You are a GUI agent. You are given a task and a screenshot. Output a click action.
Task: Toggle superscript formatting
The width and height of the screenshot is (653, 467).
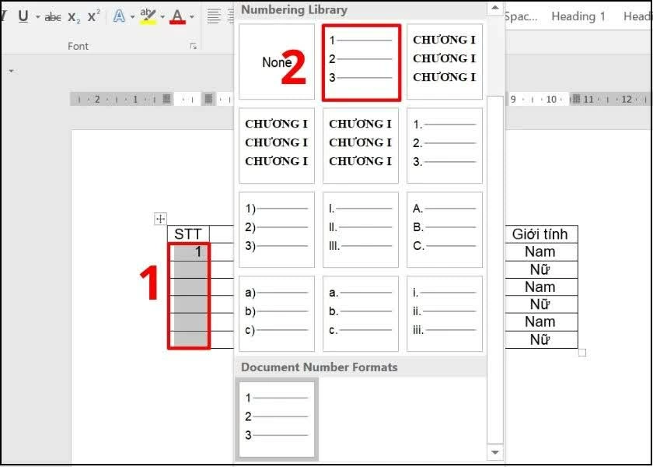tap(94, 16)
